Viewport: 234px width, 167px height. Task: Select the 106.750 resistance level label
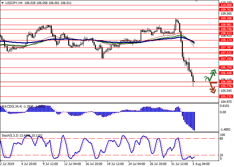click(226, 67)
